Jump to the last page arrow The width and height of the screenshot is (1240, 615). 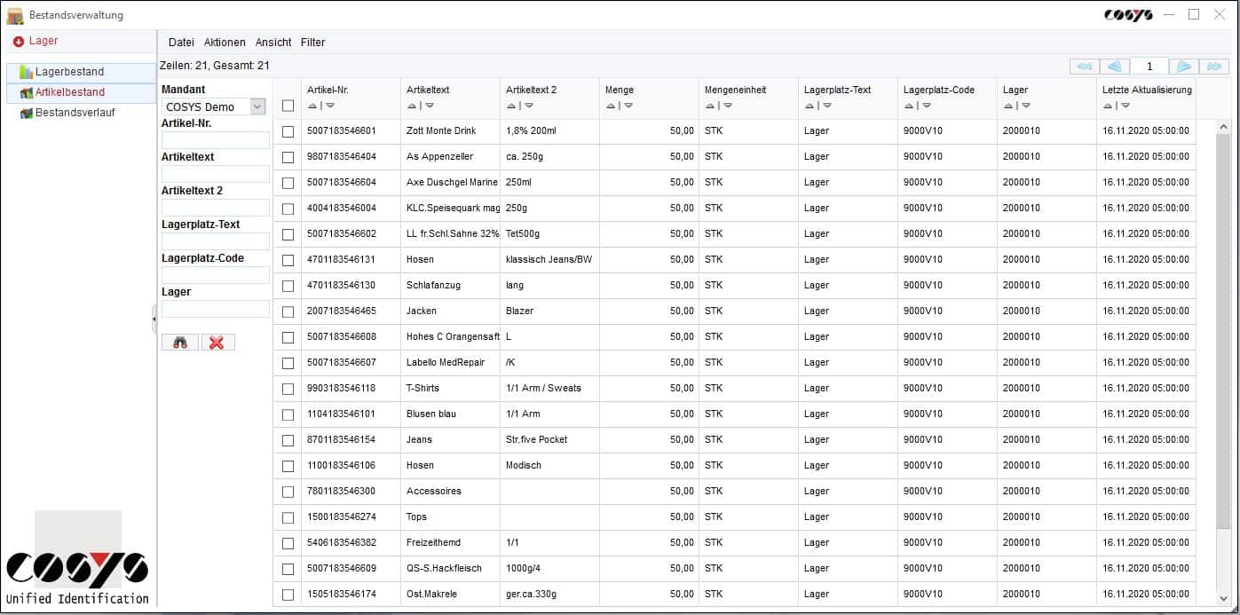pyautogui.click(x=1213, y=67)
